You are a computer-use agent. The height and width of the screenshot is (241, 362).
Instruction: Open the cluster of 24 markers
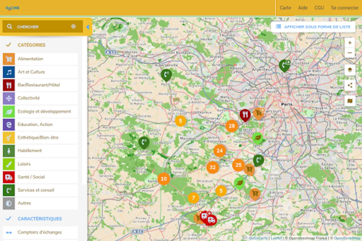pyautogui.click(x=220, y=151)
